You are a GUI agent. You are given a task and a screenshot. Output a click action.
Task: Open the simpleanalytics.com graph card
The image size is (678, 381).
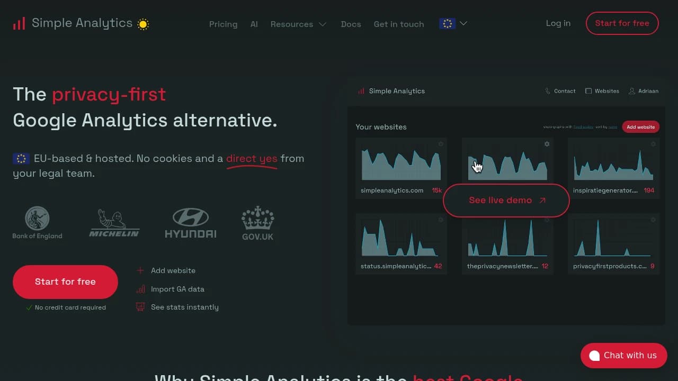click(x=401, y=168)
